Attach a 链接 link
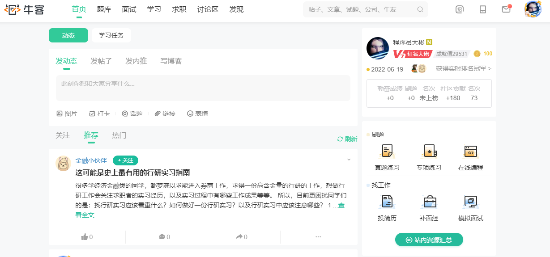 pyautogui.click(x=165, y=114)
